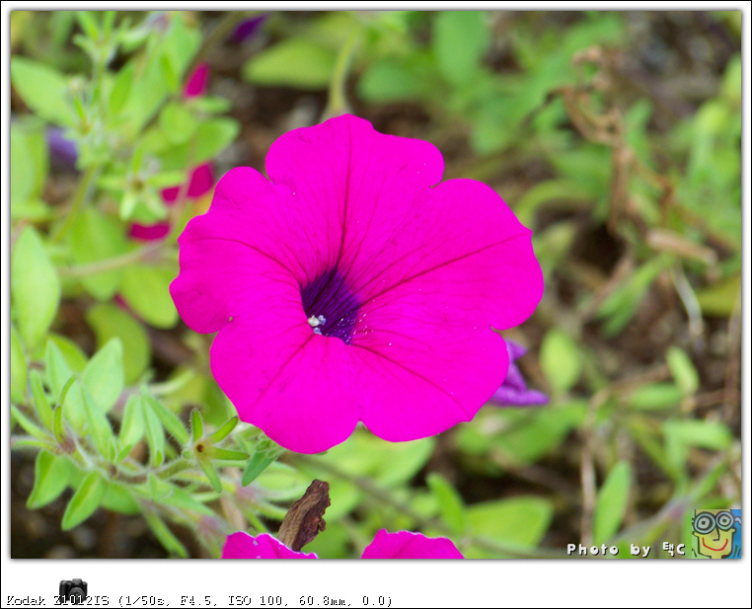Click the partial pink flower right of the brown leaf

412,545
